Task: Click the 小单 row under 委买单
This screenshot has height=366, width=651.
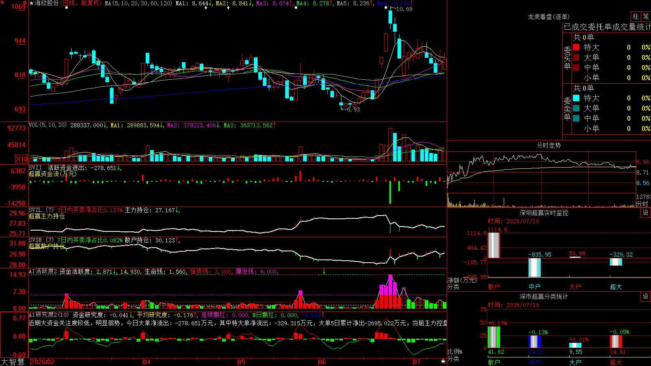Action: (x=612, y=78)
